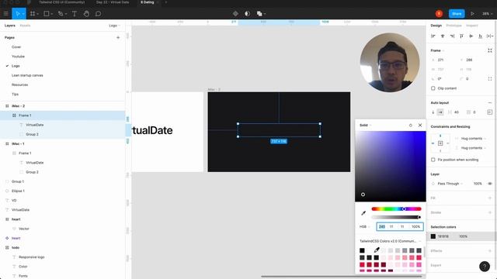Close the color picker popup
Screen dimensions: 497x279
click(x=420, y=126)
